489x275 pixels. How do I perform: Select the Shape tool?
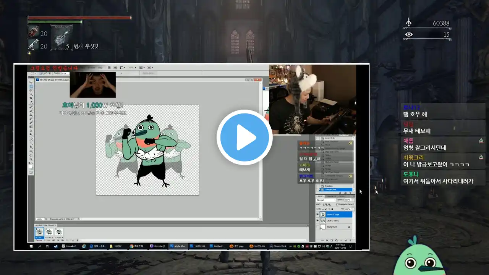(x=31, y=151)
